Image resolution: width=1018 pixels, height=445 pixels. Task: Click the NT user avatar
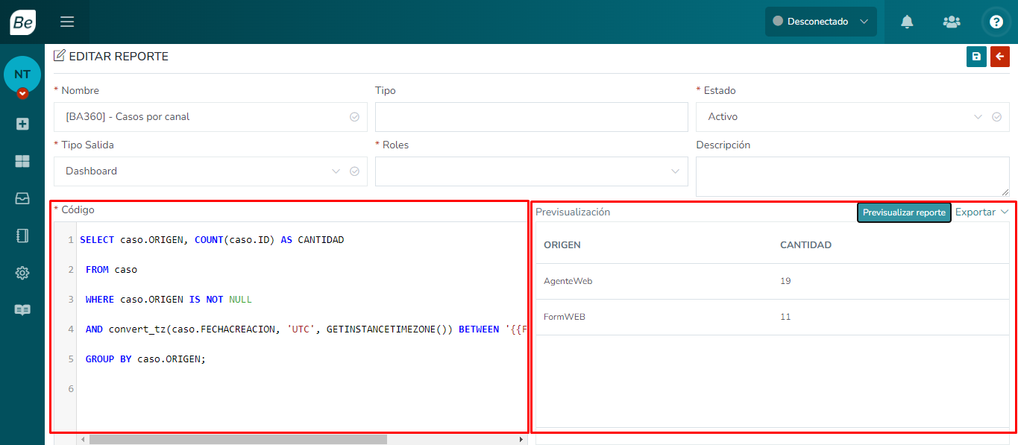pos(22,75)
